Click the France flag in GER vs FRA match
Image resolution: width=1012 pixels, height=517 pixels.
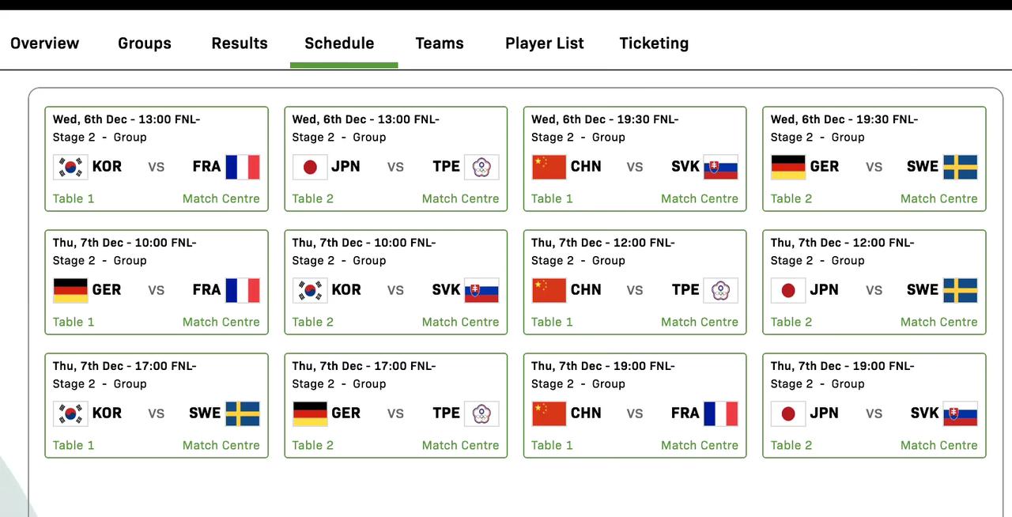coord(243,290)
